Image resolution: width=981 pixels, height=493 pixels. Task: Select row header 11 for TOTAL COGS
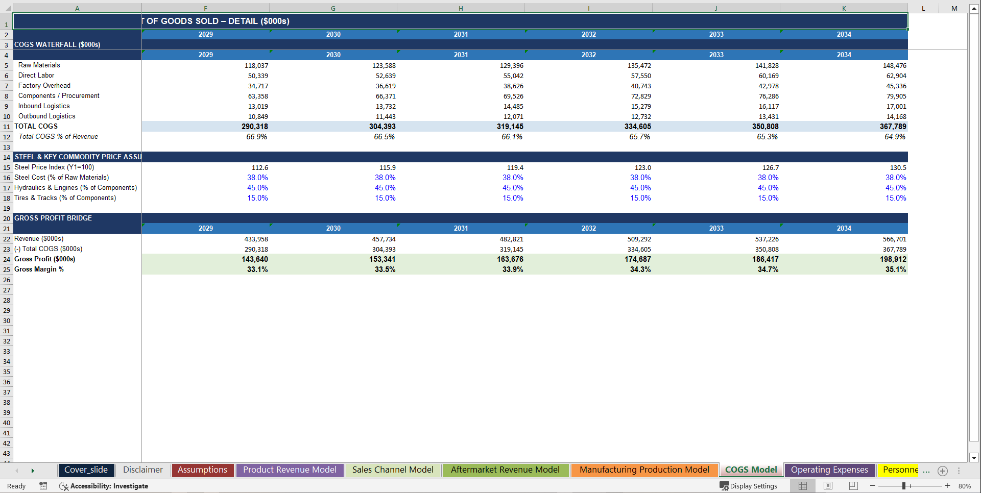[x=7, y=126]
